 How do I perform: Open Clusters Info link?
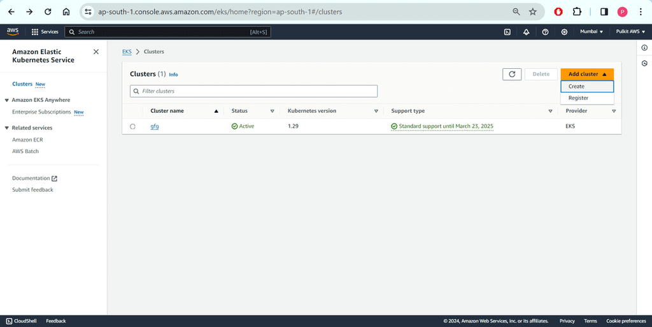point(173,75)
